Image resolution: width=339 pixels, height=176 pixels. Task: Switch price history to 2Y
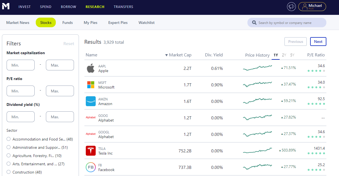284,55
